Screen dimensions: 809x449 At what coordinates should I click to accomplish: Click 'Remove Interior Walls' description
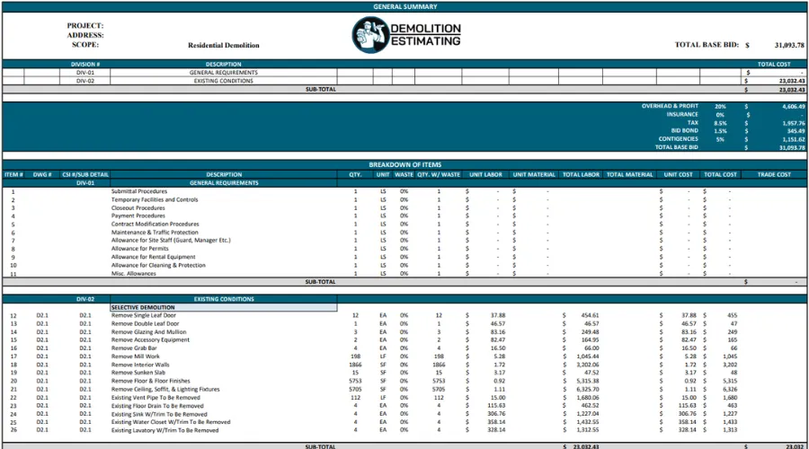tap(140, 365)
